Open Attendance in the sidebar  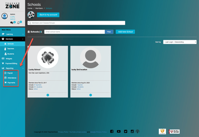12,78
